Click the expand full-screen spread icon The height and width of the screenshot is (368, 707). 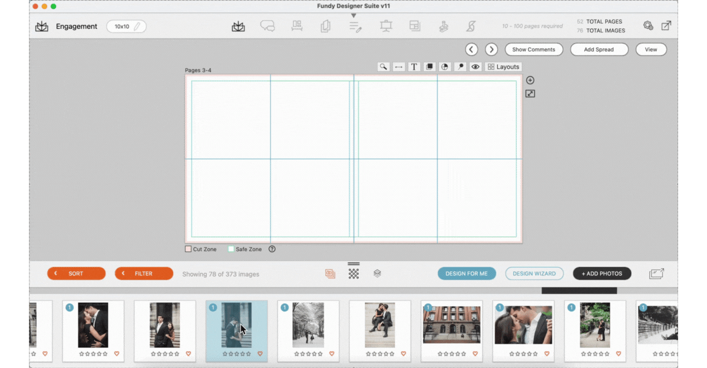[x=530, y=94]
